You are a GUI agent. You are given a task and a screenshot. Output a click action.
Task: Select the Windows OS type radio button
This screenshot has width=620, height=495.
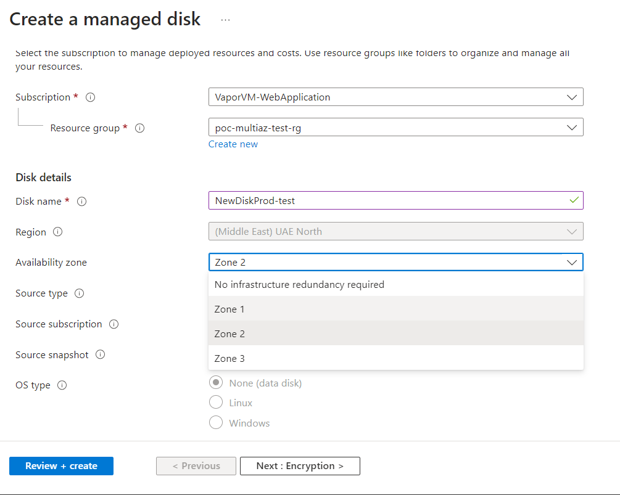tap(216, 423)
